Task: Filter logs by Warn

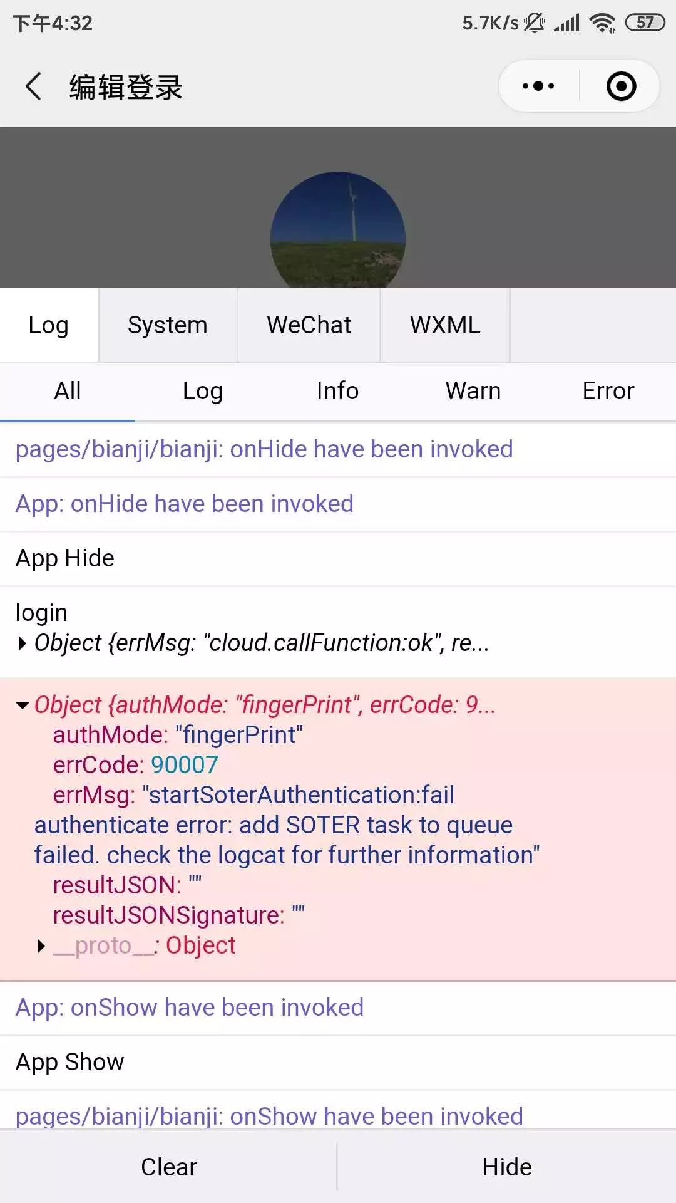Action: (473, 391)
